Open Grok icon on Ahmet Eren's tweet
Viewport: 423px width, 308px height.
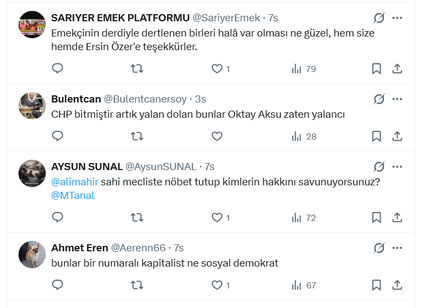(379, 248)
